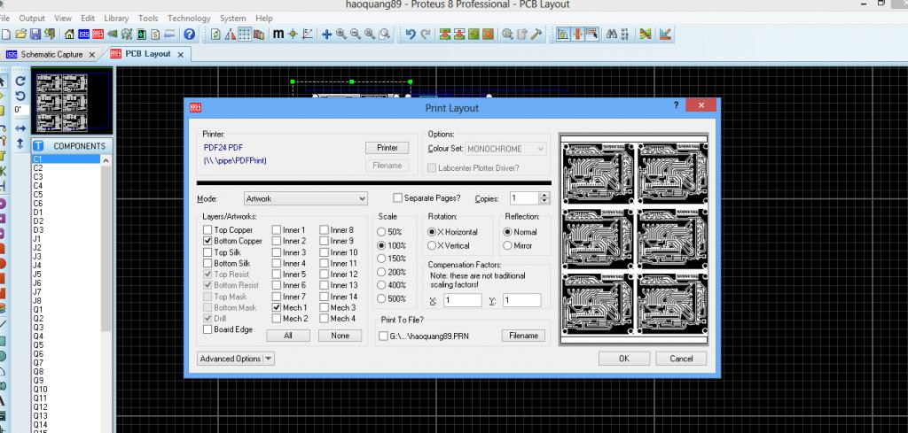Click the Printer button
The height and width of the screenshot is (433, 908).
coord(387,148)
